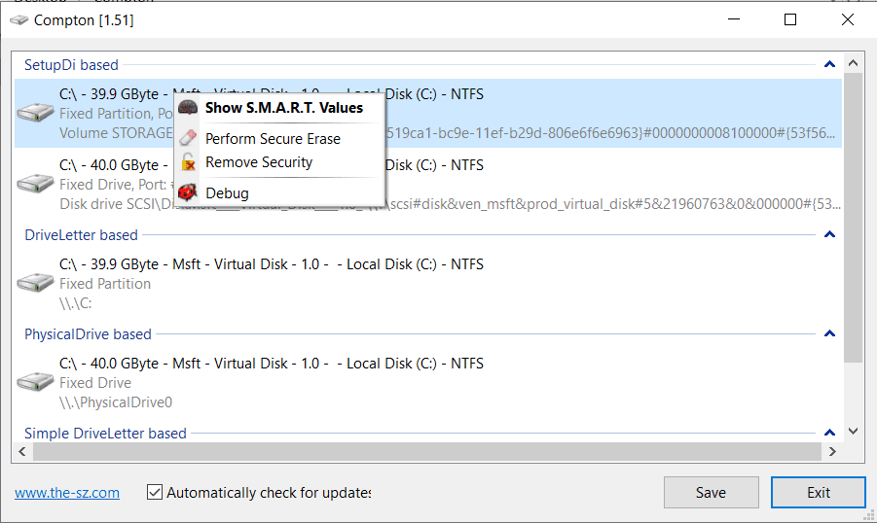Click the vertical scrollbar down arrow

(854, 431)
